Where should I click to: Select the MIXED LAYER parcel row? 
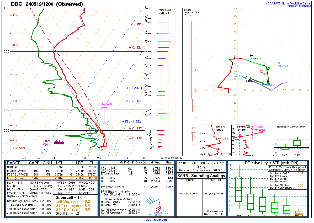point(51,171)
